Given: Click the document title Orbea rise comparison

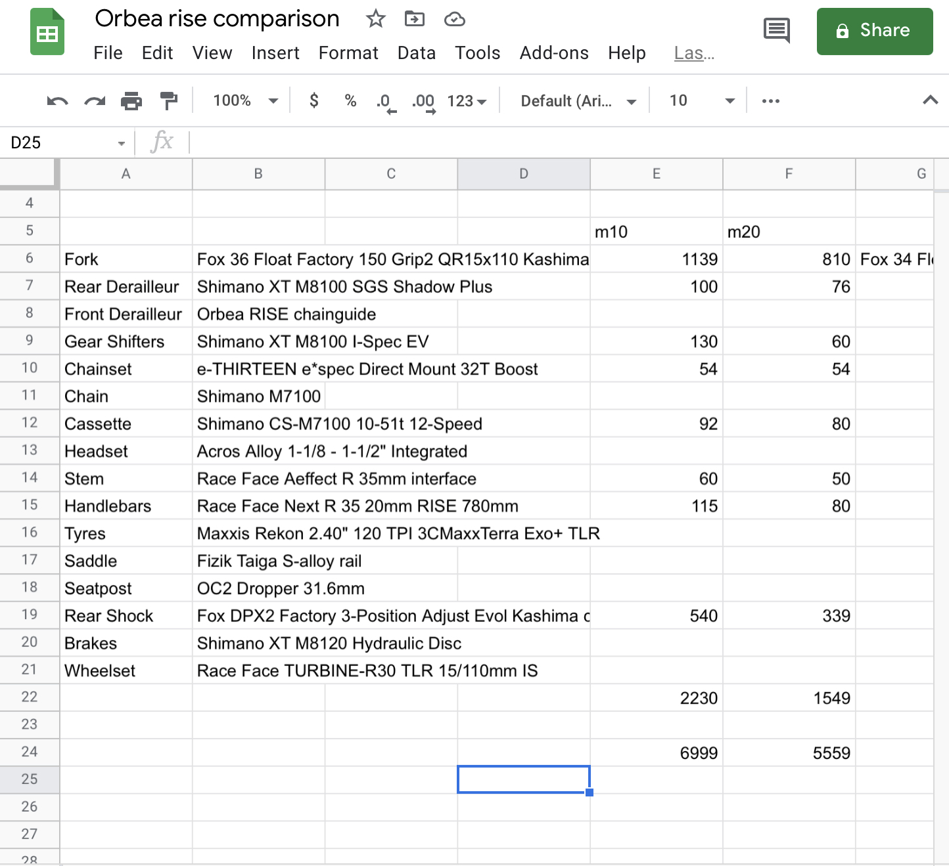Looking at the screenshot, I should pyautogui.click(x=218, y=19).
